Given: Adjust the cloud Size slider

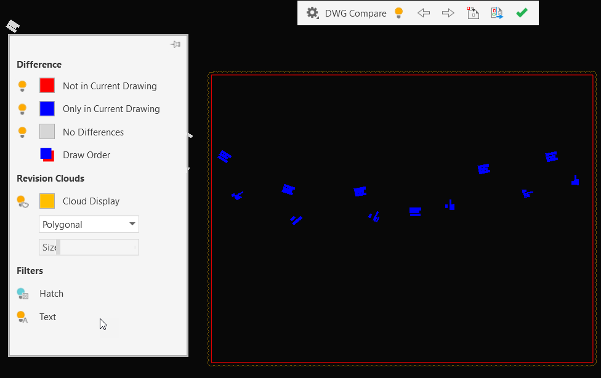Looking at the screenshot, I should point(89,247).
